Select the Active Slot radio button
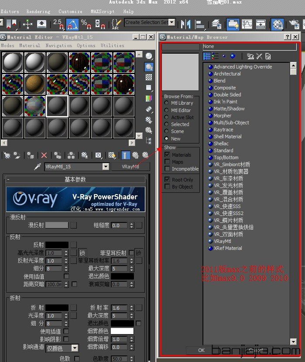 (166, 117)
